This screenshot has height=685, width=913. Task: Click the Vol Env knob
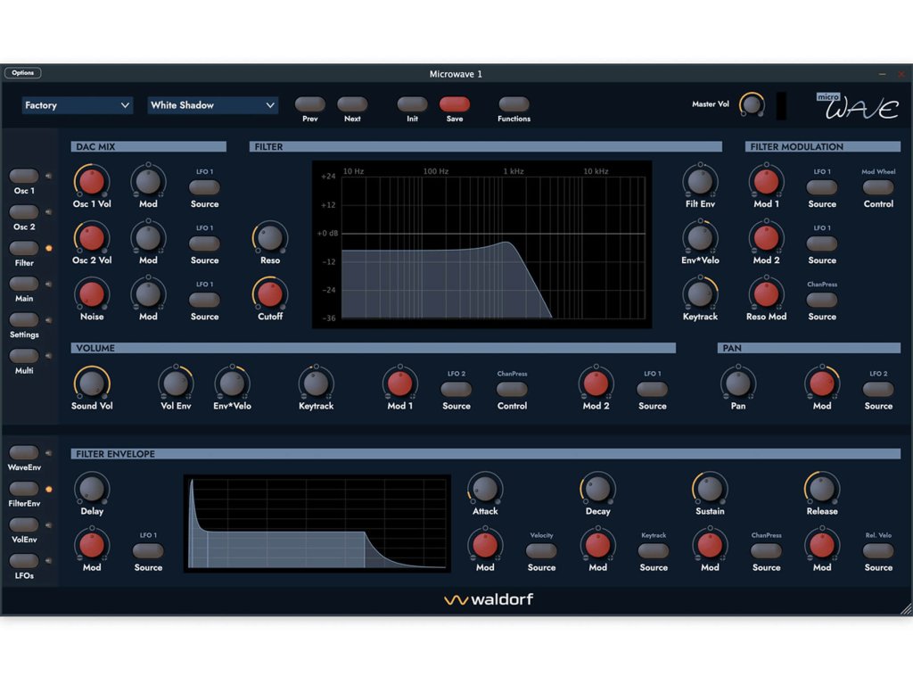(176, 384)
